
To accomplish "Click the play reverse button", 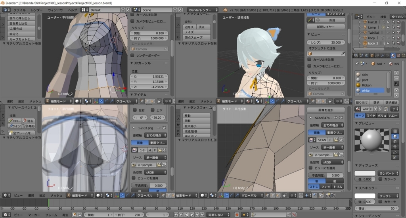I will point(186,215).
